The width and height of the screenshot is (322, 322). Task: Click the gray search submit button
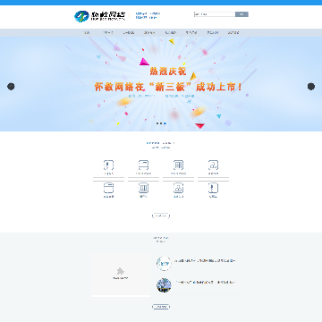241,14
